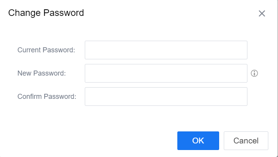Screen dimensions: 278x157
Task: Click the password requirements info icon
Action: pos(254,73)
